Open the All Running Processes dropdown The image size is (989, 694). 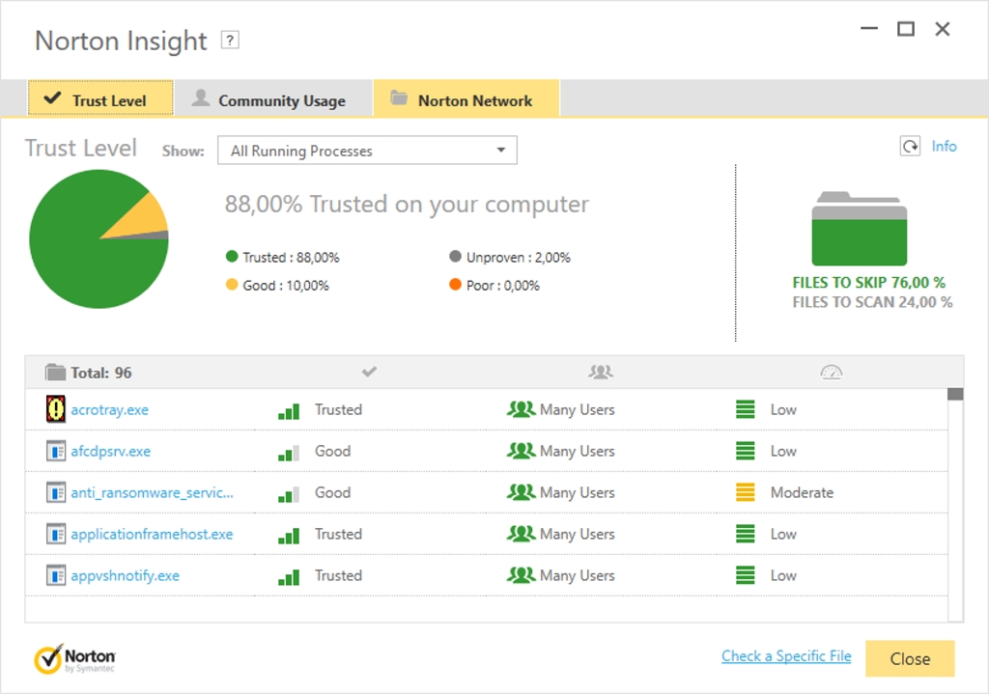point(367,151)
